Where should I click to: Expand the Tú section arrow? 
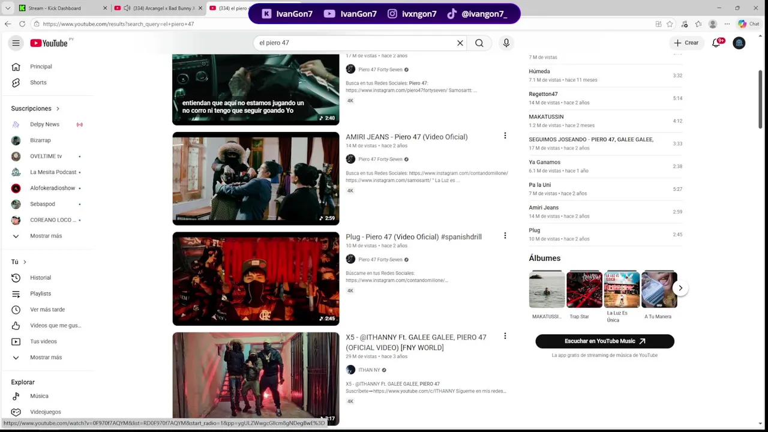click(x=25, y=262)
